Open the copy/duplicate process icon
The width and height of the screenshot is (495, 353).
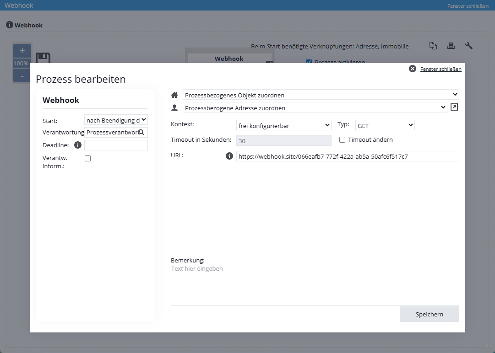click(x=433, y=46)
